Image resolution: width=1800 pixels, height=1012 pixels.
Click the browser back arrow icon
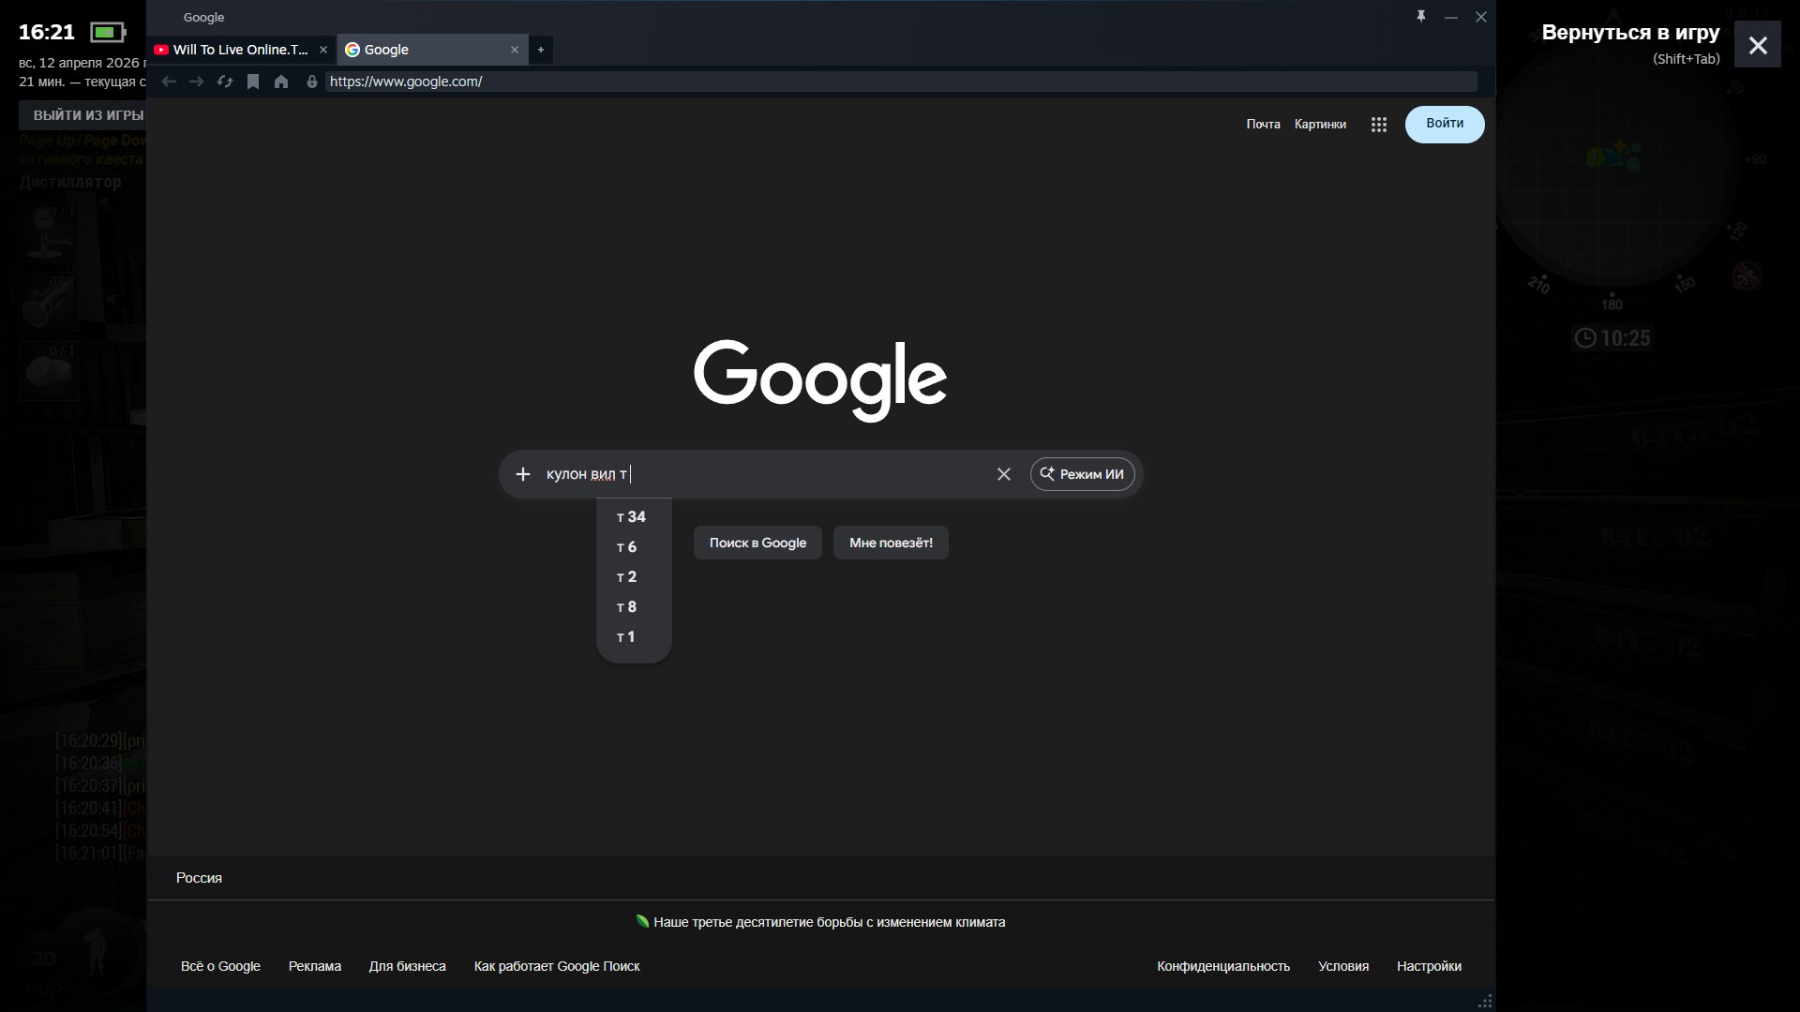coord(169,82)
